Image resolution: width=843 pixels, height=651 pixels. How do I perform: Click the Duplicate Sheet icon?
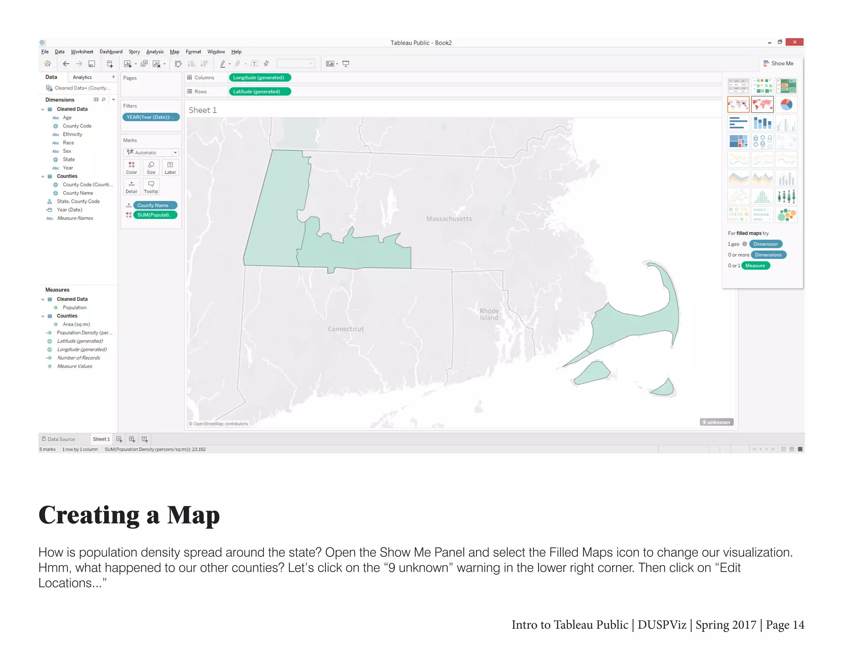tap(144, 64)
